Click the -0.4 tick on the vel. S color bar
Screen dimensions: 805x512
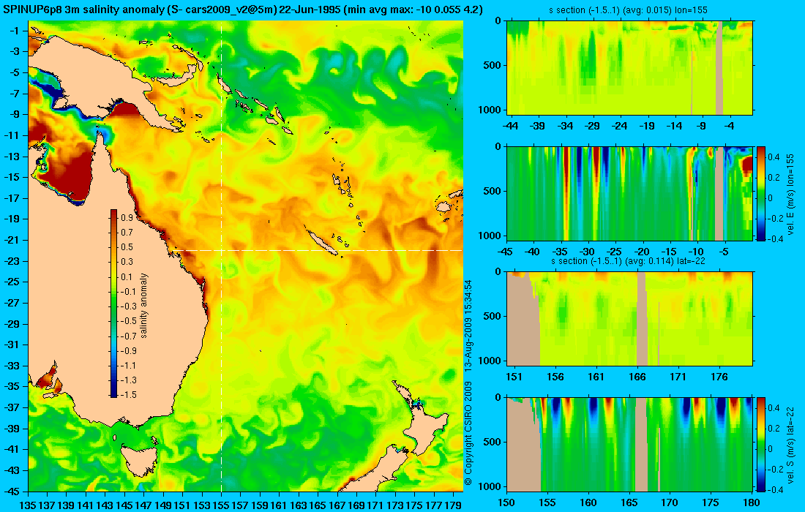[x=776, y=489]
